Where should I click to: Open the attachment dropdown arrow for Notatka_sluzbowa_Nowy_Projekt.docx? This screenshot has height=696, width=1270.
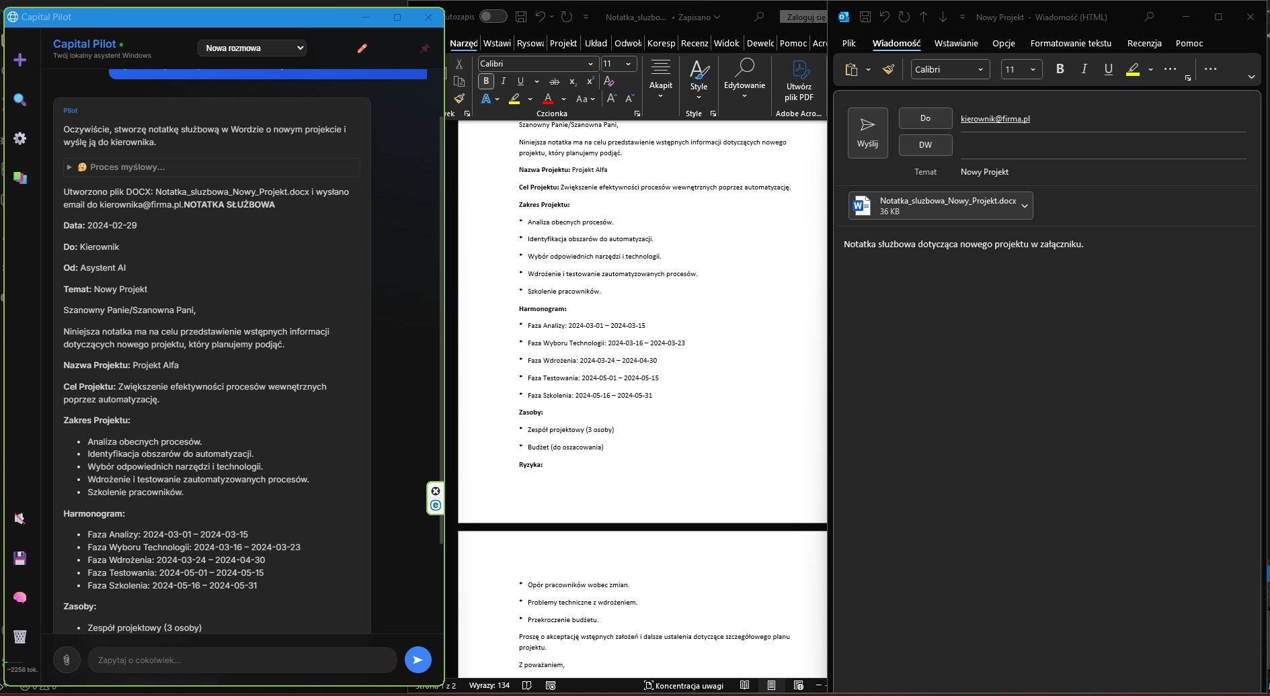(1024, 206)
